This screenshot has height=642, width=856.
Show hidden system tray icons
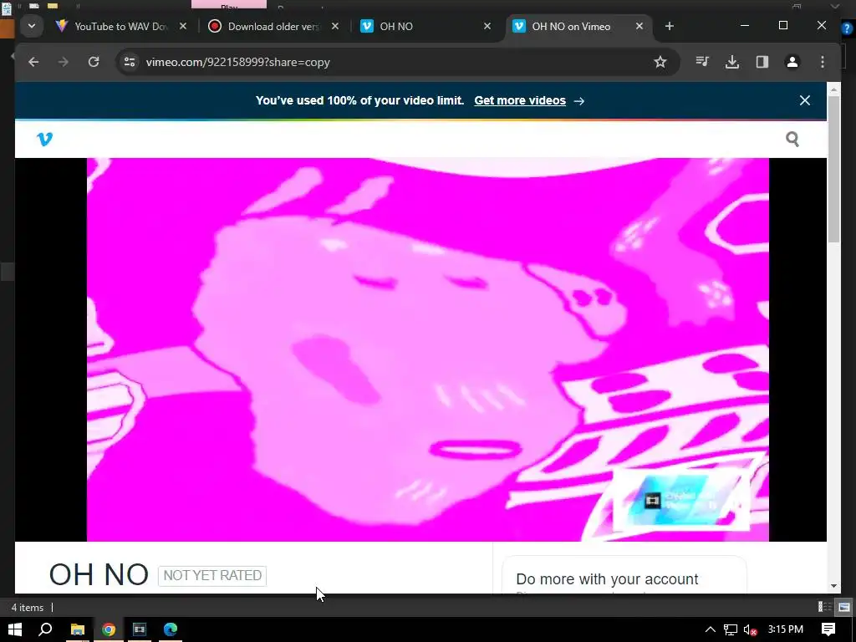coord(710,629)
